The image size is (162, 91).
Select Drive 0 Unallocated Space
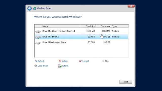54,42
